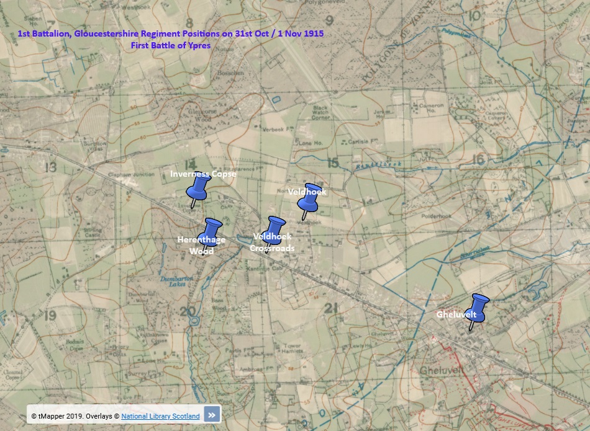The width and height of the screenshot is (590, 431).
Task: Click the grid square number 21
Action: click(331, 308)
